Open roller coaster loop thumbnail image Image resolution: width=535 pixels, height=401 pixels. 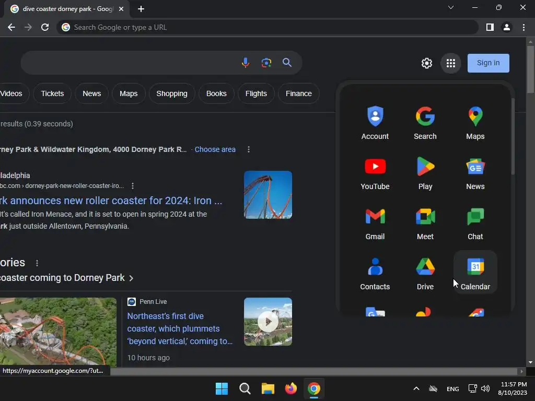pos(268,195)
